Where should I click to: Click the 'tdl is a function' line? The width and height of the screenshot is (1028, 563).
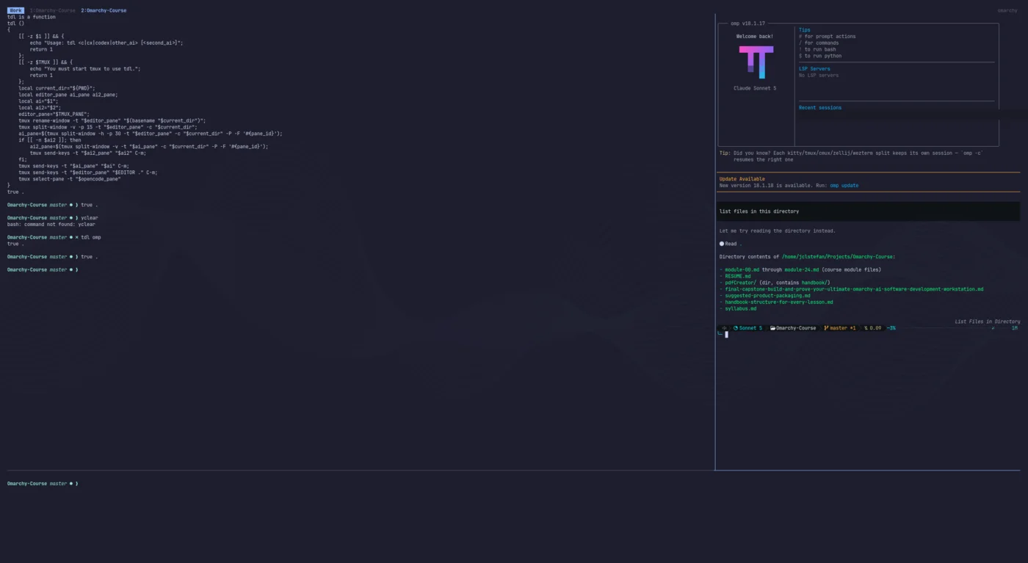click(x=32, y=17)
